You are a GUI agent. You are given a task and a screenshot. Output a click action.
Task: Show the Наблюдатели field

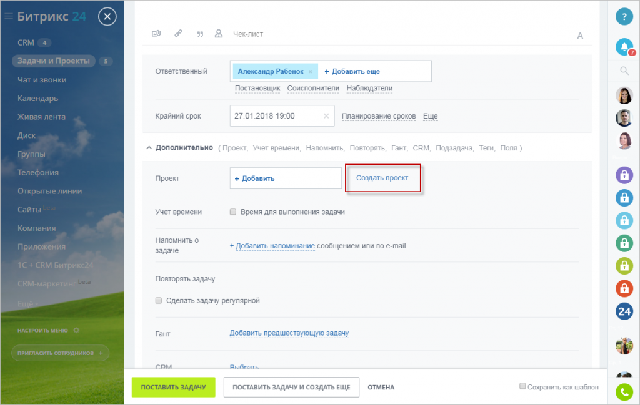(x=369, y=89)
